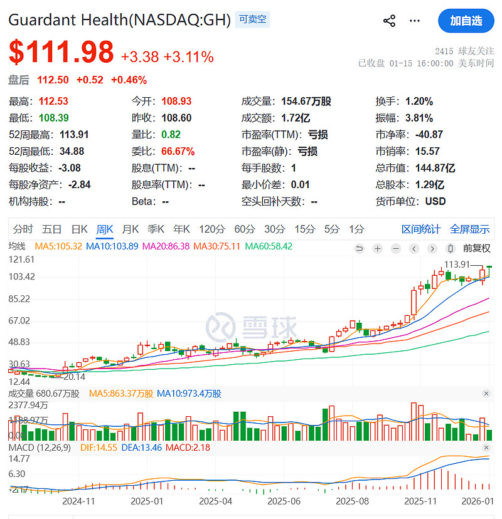Click the MA5:105.32 moving average label

[x=58, y=246]
